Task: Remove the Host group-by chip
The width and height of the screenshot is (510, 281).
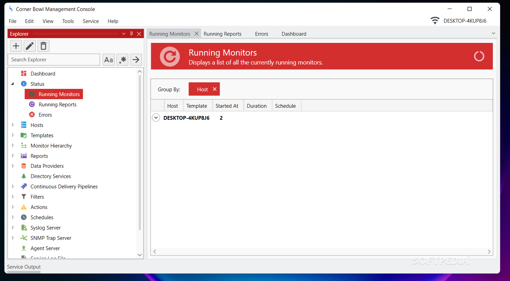Action: pyautogui.click(x=215, y=89)
